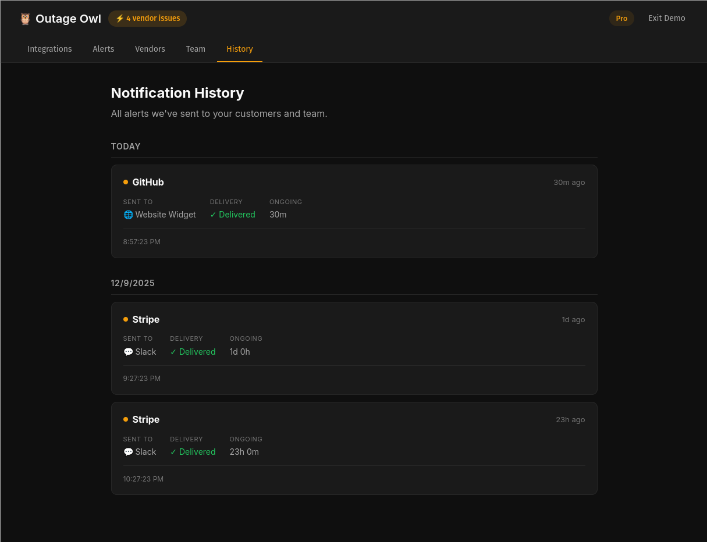707x542 pixels.
Task: Click the 4 vendor issues badge
Action: 147,19
